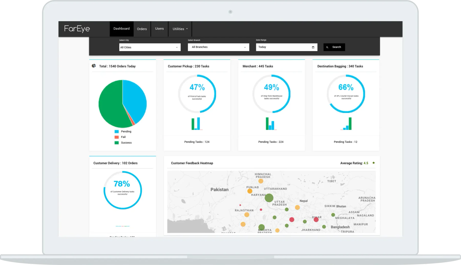Click the orange marker below Nepal

pos(297,208)
